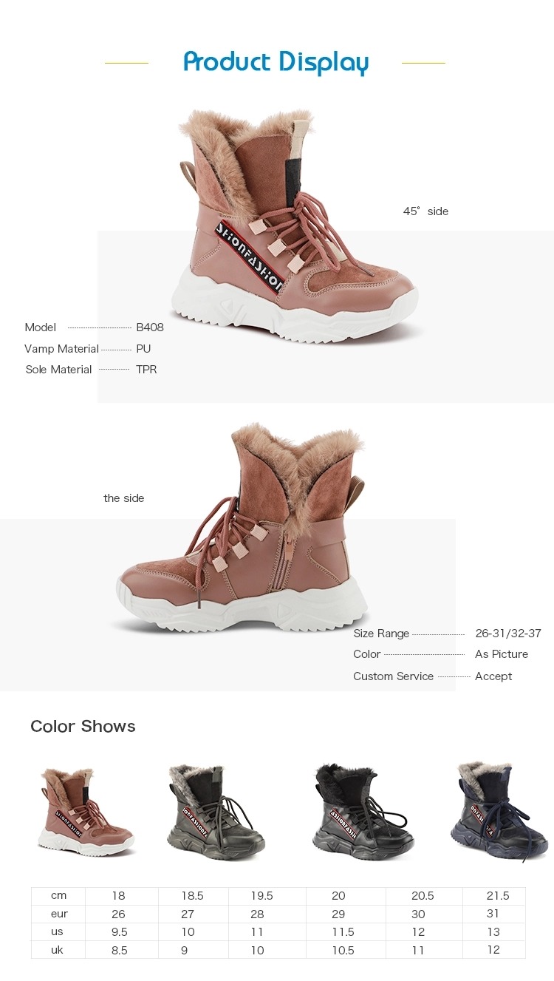The height and width of the screenshot is (981, 554).
Task: Select the gray-fur black boot thumbnail
Action: click(x=216, y=812)
